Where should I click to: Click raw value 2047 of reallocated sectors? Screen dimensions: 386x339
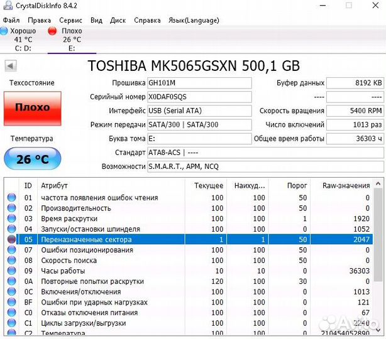(361, 239)
